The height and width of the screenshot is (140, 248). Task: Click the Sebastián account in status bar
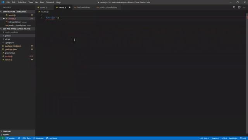pos(38,138)
